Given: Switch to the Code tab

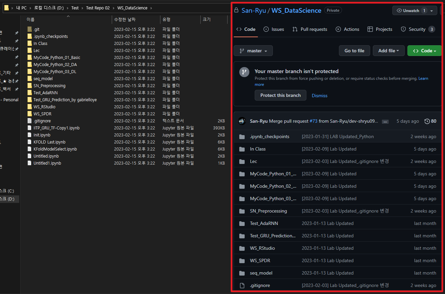Looking at the screenshot, I should (246, 29).
